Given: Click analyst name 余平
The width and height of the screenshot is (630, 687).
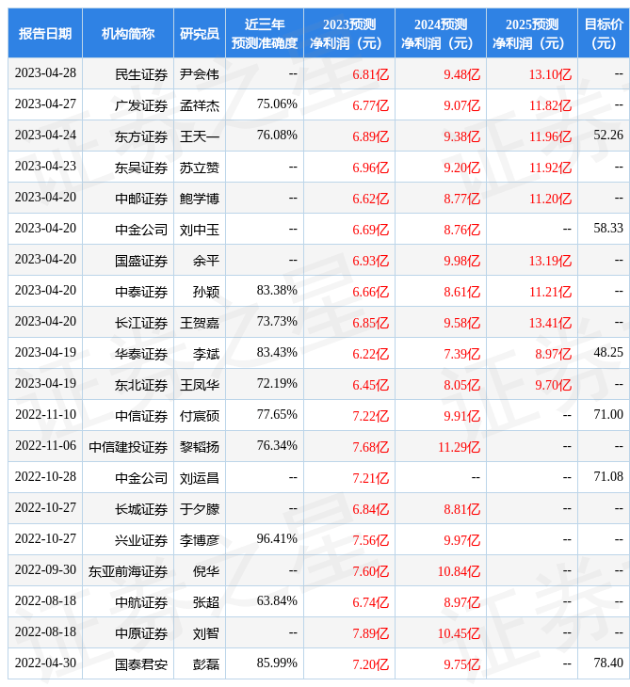Looking at the screenshot, I should (206, 261).
